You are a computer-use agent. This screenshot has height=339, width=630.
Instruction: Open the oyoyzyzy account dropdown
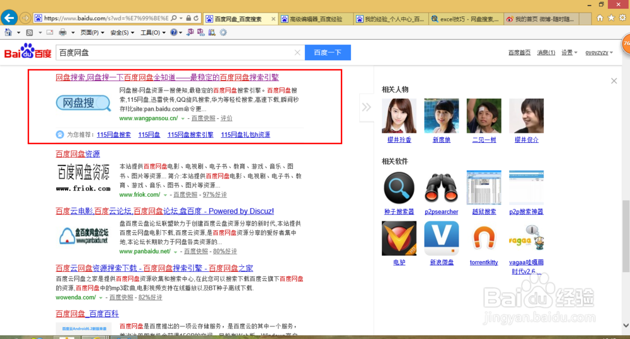pyautogui.click(x=599, y=53)
